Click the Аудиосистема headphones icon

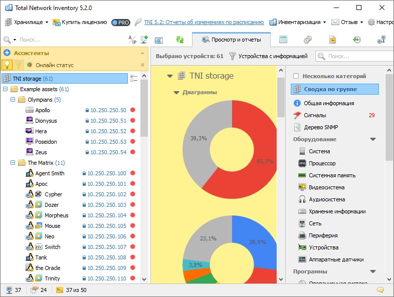click(x=302, y=199)
